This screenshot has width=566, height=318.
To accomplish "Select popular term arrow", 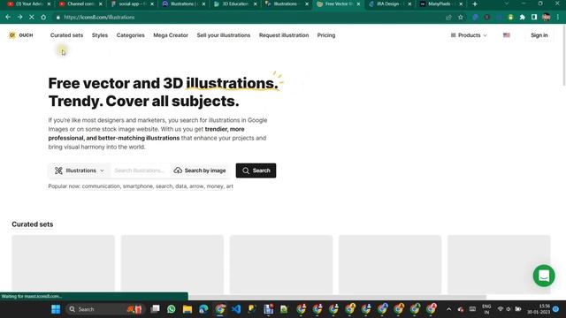I will (x=196, y=186).
